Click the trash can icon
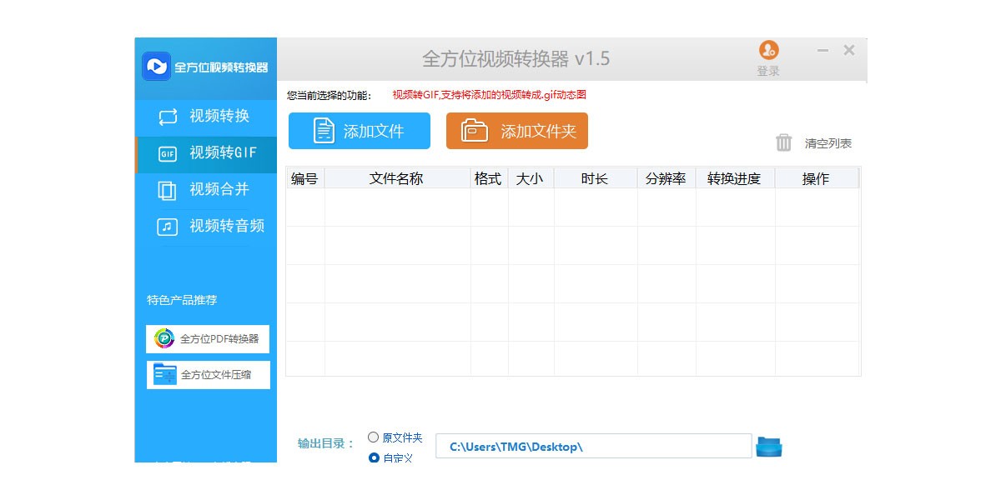 coord(784,142)
